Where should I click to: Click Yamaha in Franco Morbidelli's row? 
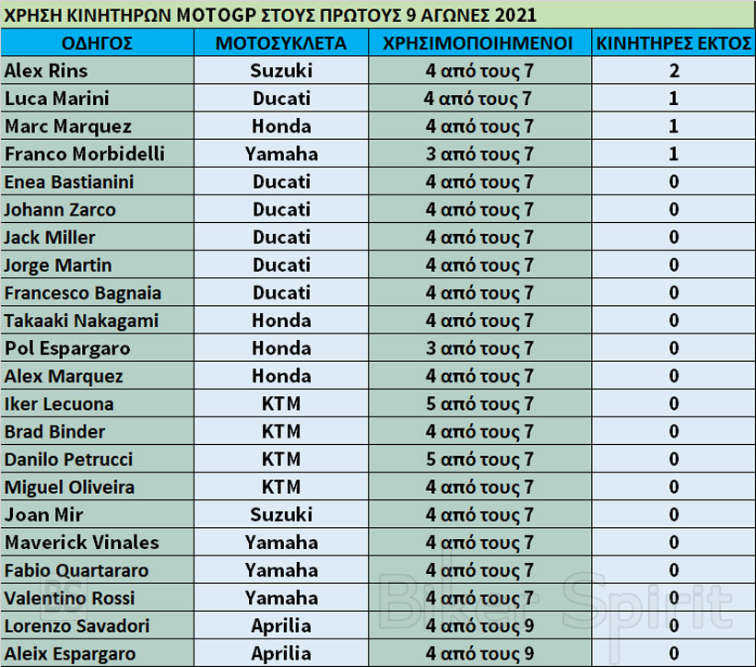pos(281,154)
